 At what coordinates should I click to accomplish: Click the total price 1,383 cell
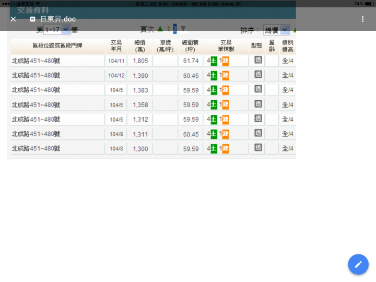140,90
